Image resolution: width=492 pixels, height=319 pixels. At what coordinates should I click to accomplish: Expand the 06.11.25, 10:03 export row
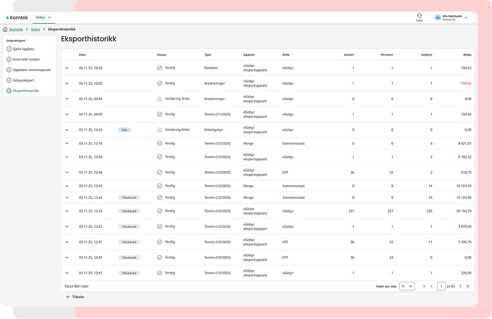67,68
